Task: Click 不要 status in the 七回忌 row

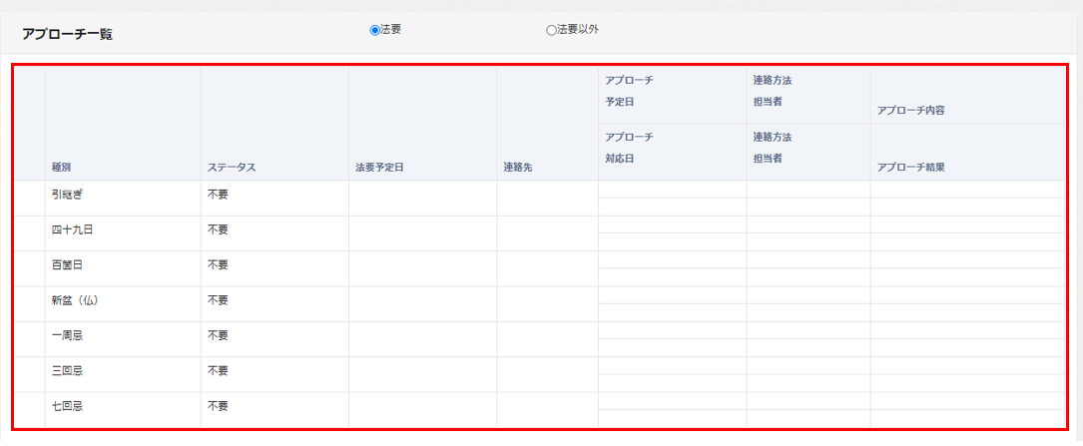Action: 218,406
